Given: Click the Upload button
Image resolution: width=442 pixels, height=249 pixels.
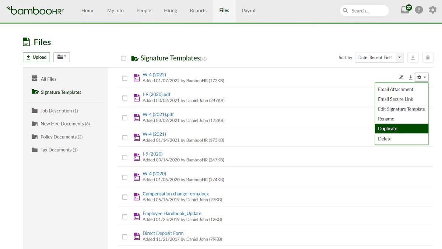Looking at the screenshot, I should point(36,57).
